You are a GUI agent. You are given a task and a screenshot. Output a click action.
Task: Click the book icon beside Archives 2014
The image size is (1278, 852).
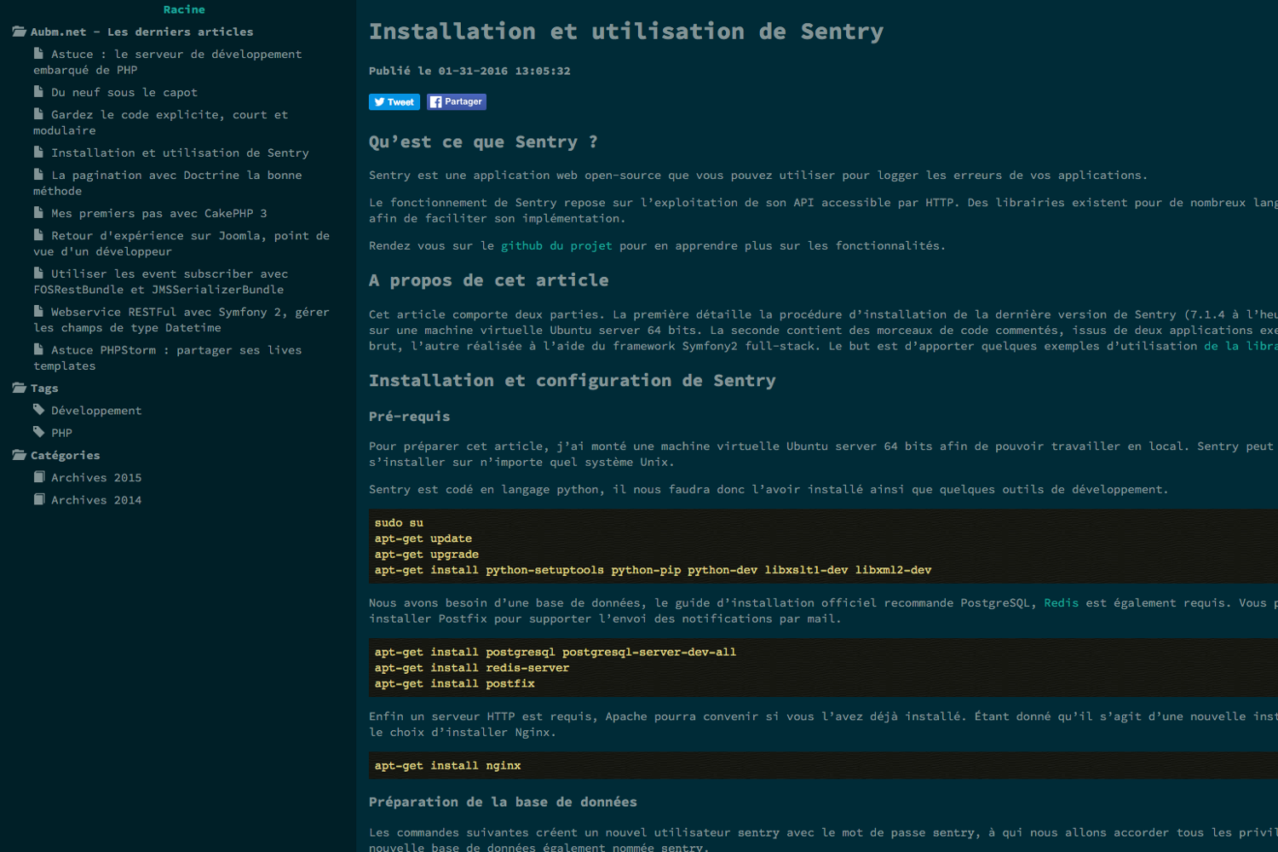click(39, 499)
